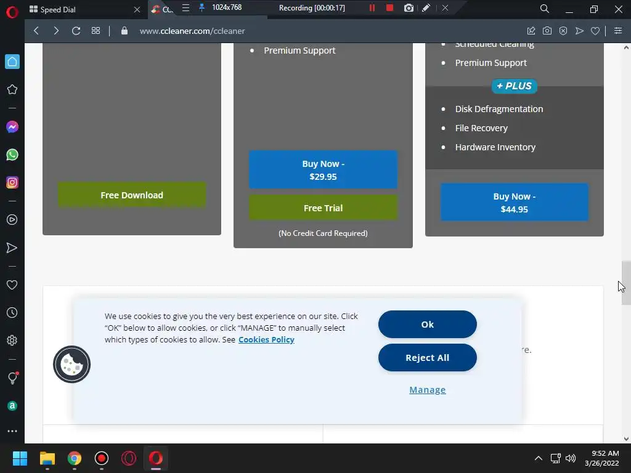Toggle the recorder pin icon
This screenshot has height=473, width=631.
[x=202, y=7]
